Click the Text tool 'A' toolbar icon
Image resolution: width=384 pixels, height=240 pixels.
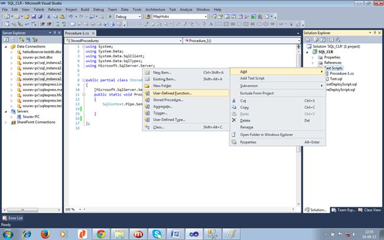click(211, 24)
